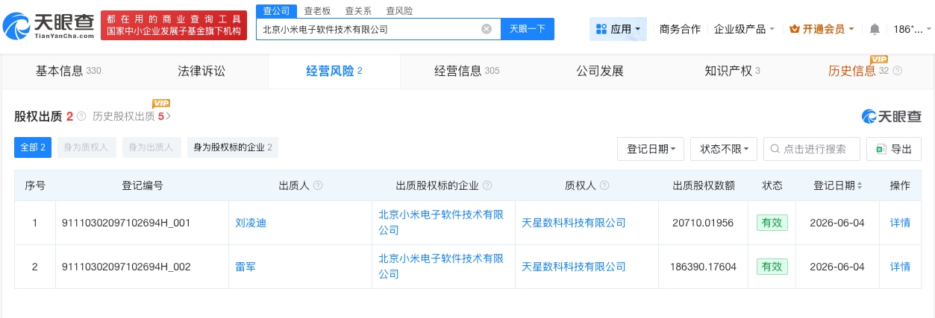Screen dimensions: 935x318
Task: Open the 登记日期 filter dropdown
Action: coord(651,149)
